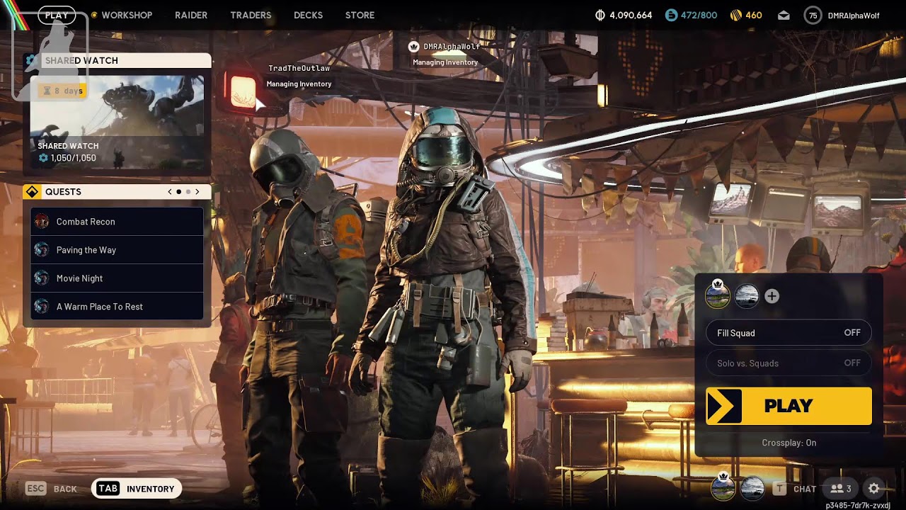
Task: Click the blue stash icon beside 472/800
Action: [x=671, y=15]
